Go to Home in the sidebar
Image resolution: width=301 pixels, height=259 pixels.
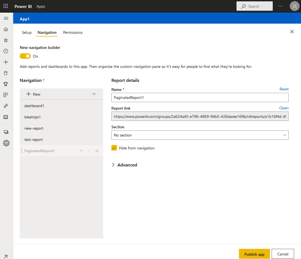coord(6,29)
